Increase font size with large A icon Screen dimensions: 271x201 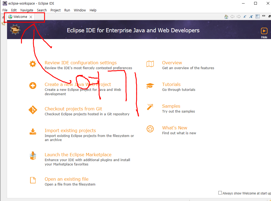(251, 17)
